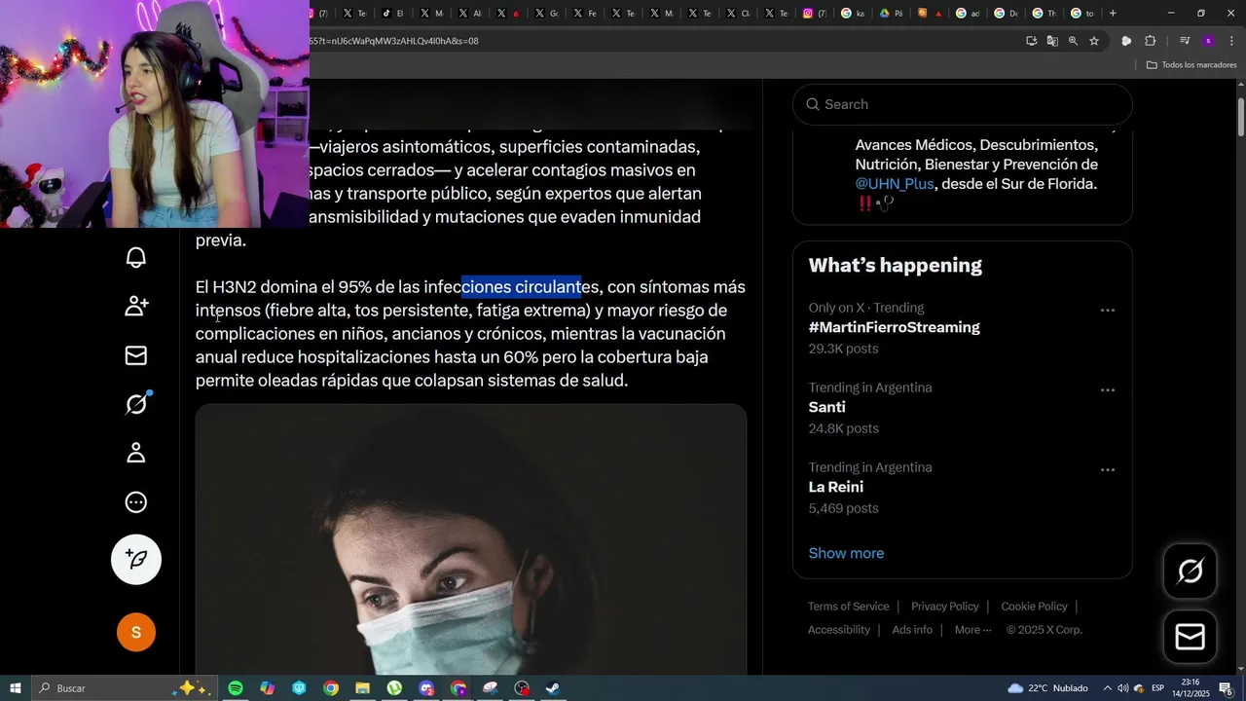The height and width of the screenshot is (701, 1246).
Task: Open the browser zoom magnifier icon
Action: click(1073, 41)
